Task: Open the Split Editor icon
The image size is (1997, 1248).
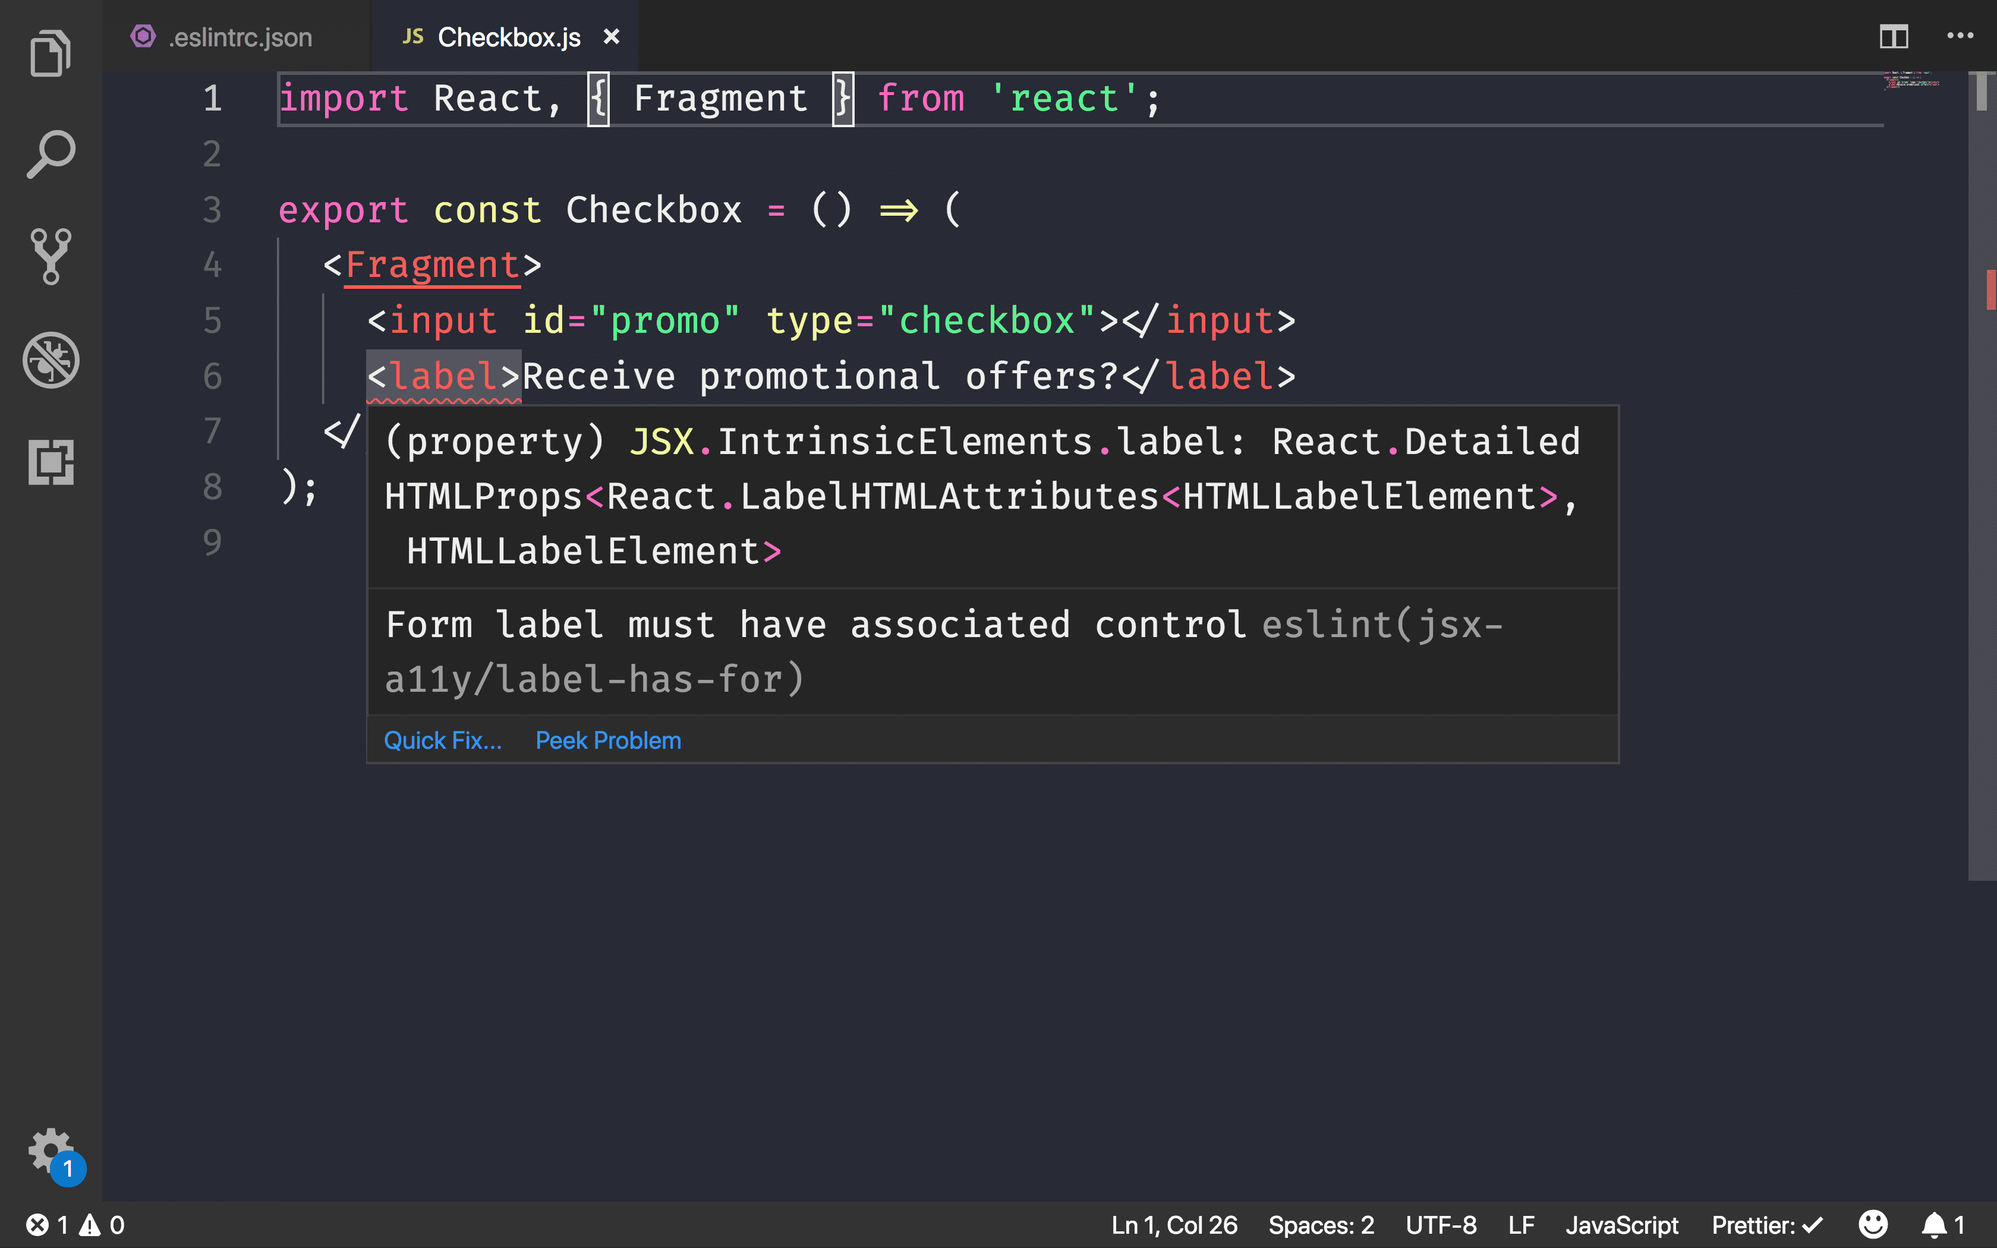Action: pos(1894,36)
